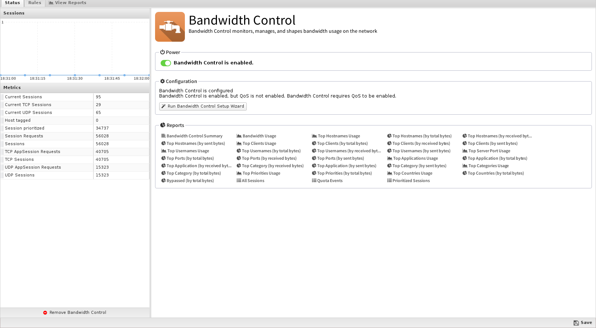Open Top Clients Usage report
Viewport: 596px width, 328px height.
click(x=259, y=143)
